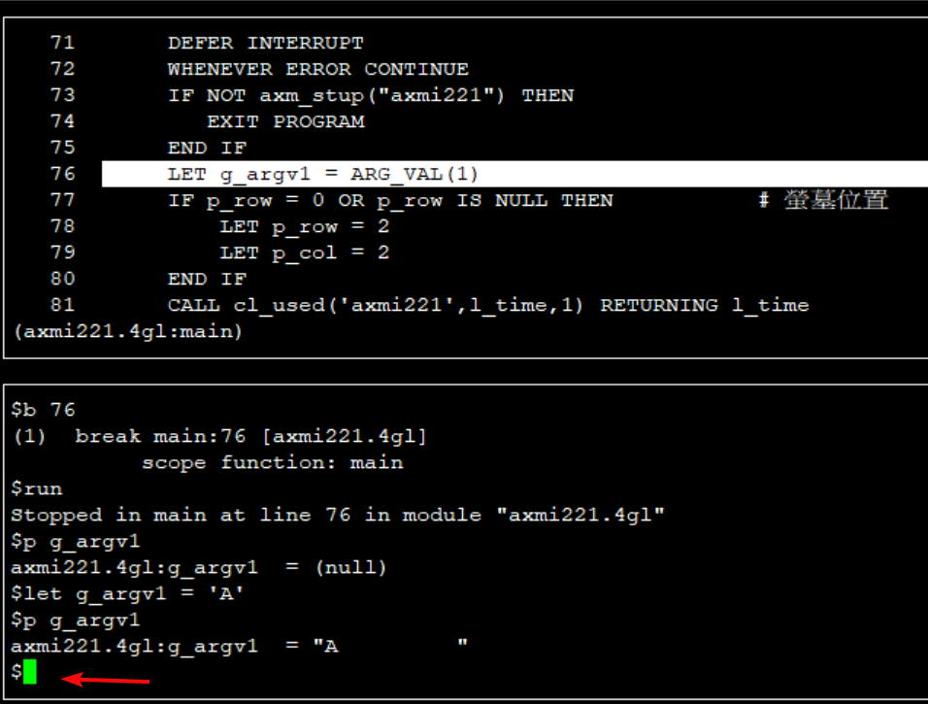Screen dimensions: 928x704
Task: Select the WHENEVER ERROR CONTINUE line
Action: click(317, 69)
